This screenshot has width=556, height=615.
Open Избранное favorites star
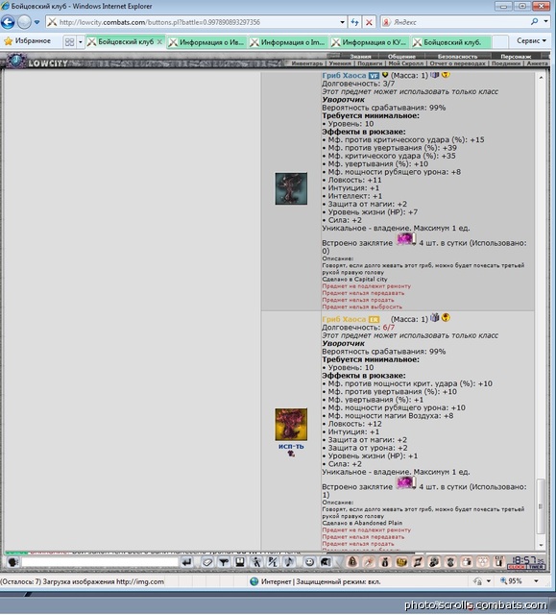pos(28,40)
